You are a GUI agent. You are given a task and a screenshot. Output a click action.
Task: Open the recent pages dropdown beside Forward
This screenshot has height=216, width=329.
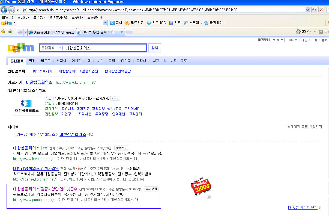pyautogui.click(x=17, y=10)
